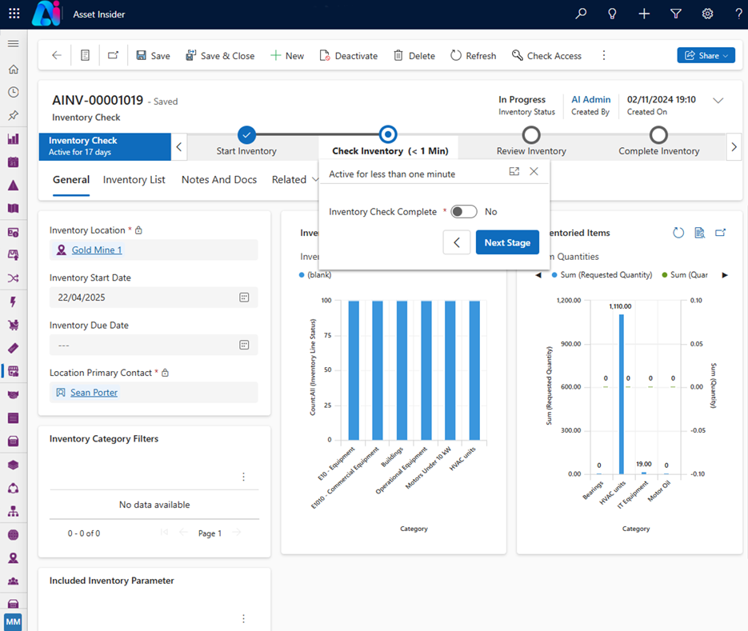Image resolution: width=748 pixels, height=631 pixels.
Task: Click the Inventory Due Date field
Action: 154,345
